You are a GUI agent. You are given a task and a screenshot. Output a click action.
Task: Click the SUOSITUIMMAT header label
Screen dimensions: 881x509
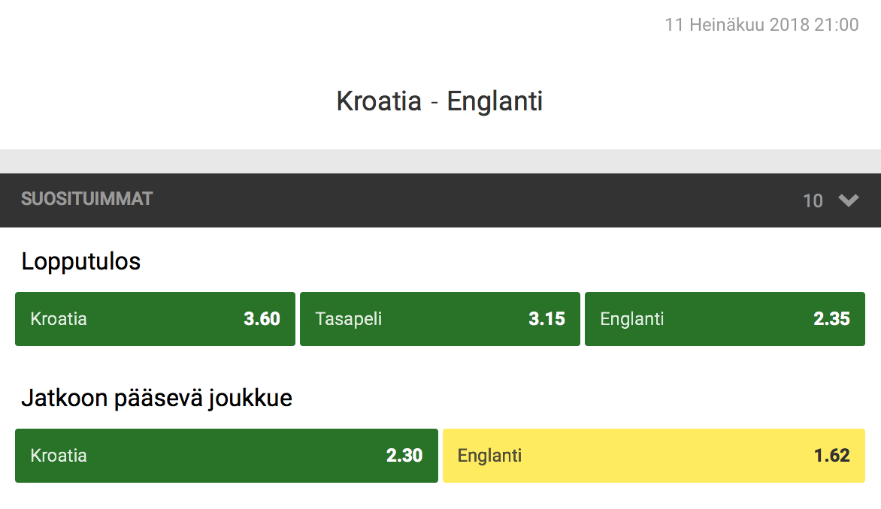point(86,199)
